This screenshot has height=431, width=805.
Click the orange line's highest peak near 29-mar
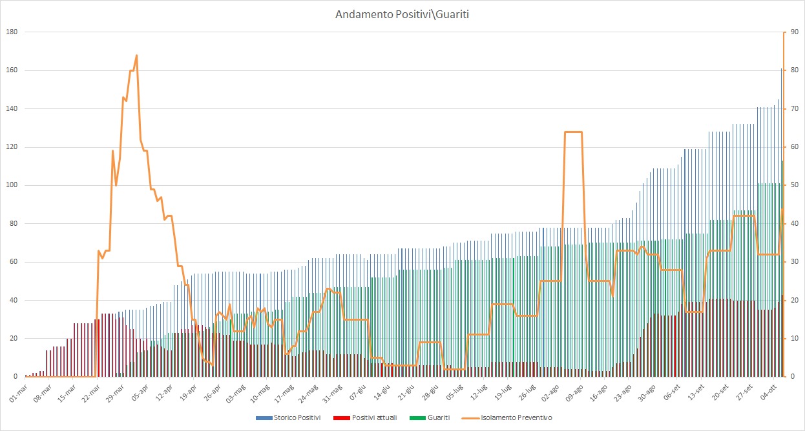coord(136,55)
